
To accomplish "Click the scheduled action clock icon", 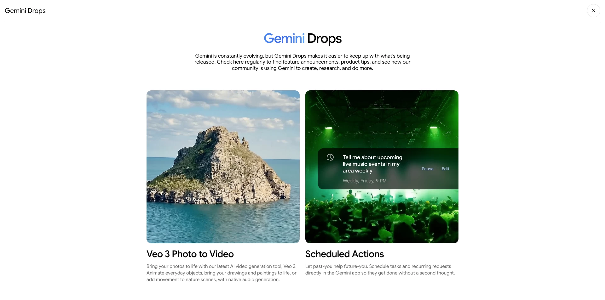I will 330,157.
